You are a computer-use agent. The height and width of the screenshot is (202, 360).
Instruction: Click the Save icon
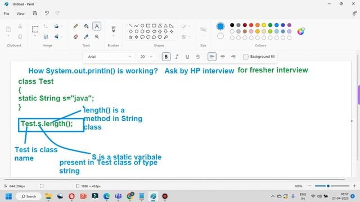[35, 13]
